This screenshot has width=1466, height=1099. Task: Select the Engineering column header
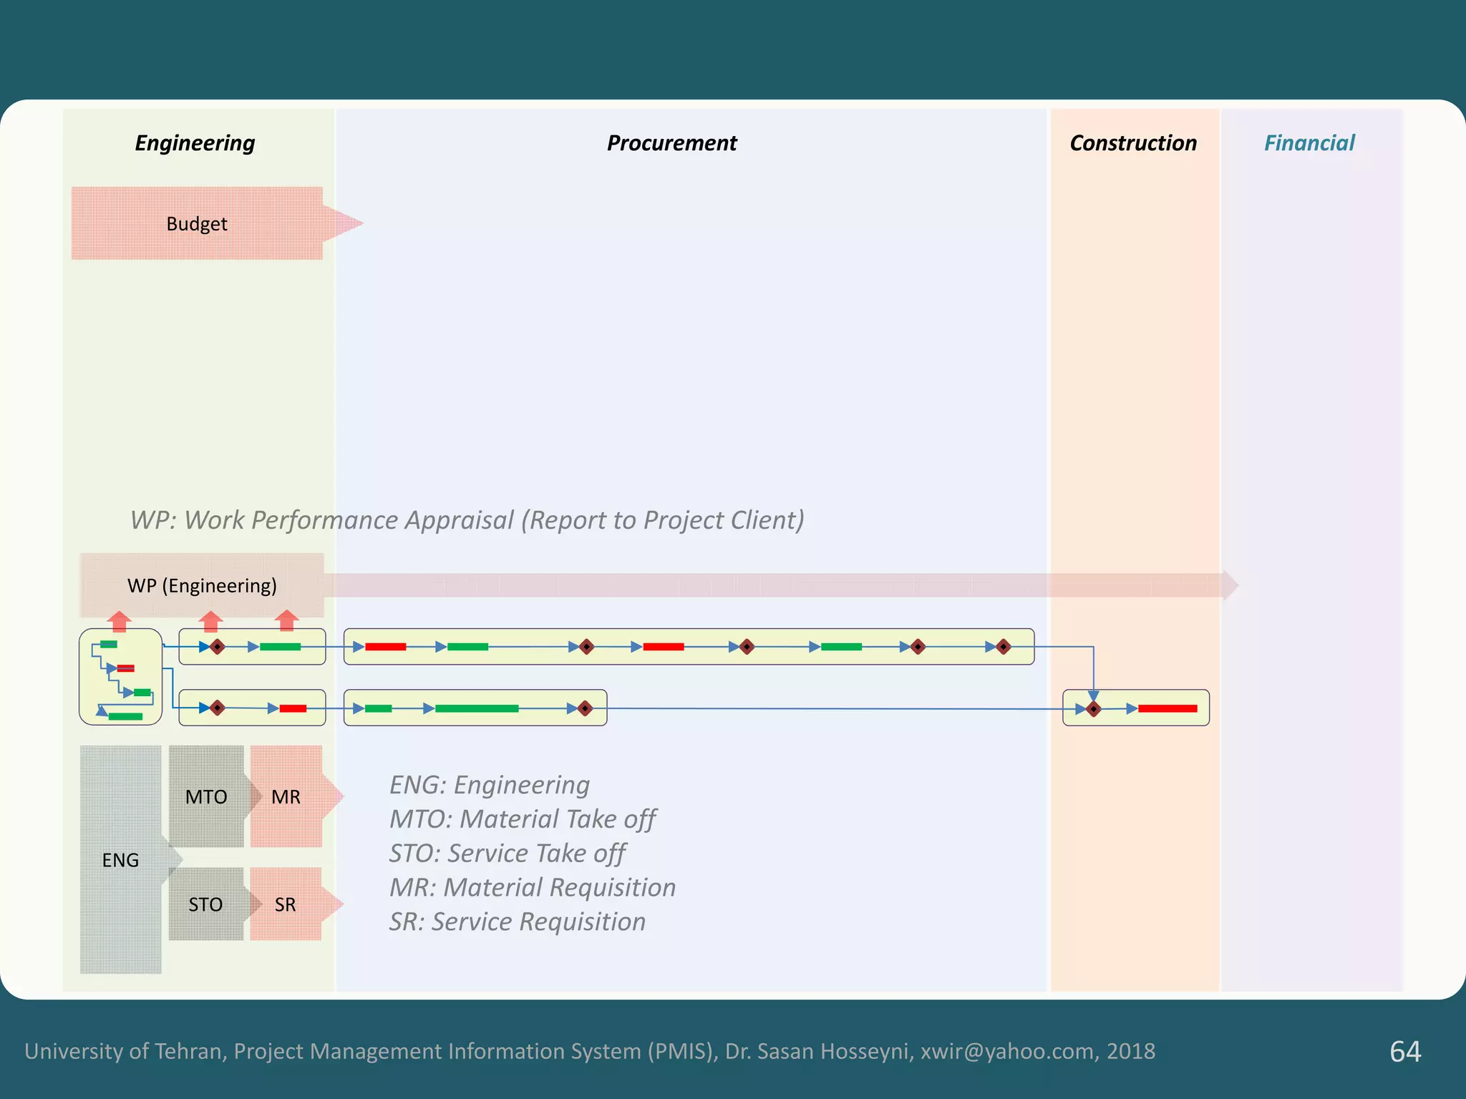[195, 143]
